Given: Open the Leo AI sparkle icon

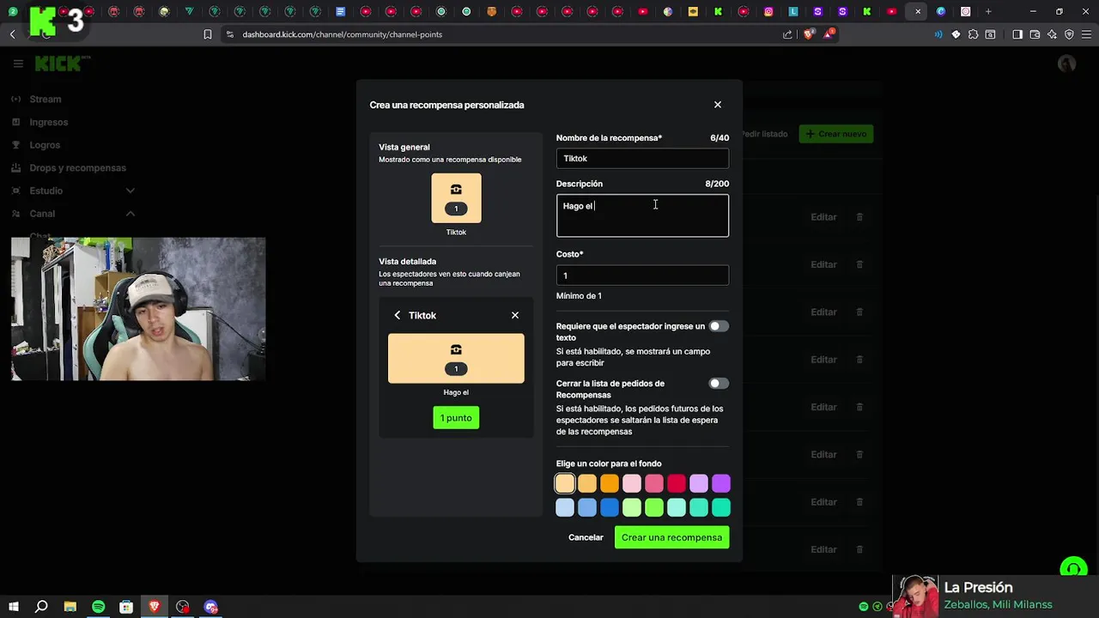Looking at the screenshot, I should [x=1052, y=34].
